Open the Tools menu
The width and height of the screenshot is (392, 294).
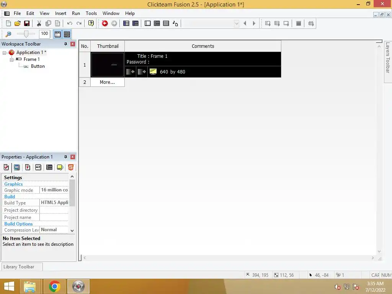coord(91,13)
